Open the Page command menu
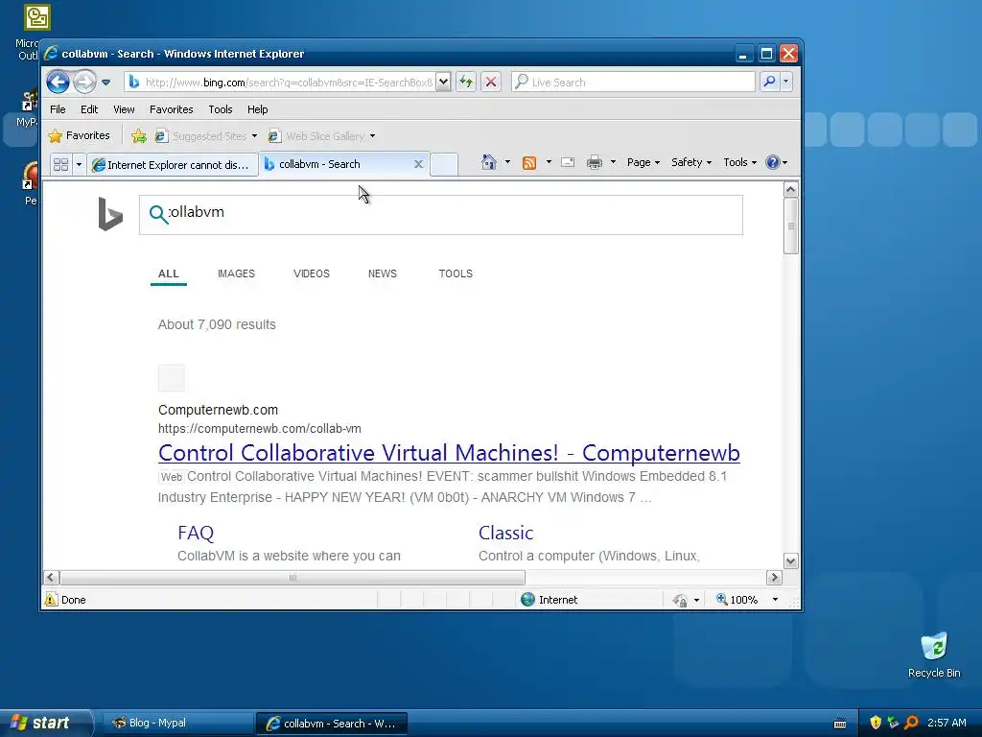The image size is (982, 737). point(643,162)
